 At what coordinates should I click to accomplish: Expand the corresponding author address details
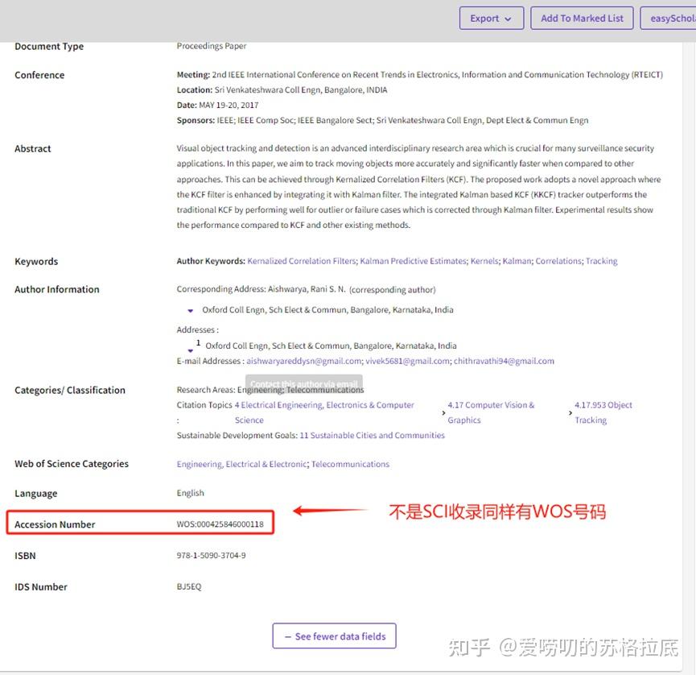(191, 309)
